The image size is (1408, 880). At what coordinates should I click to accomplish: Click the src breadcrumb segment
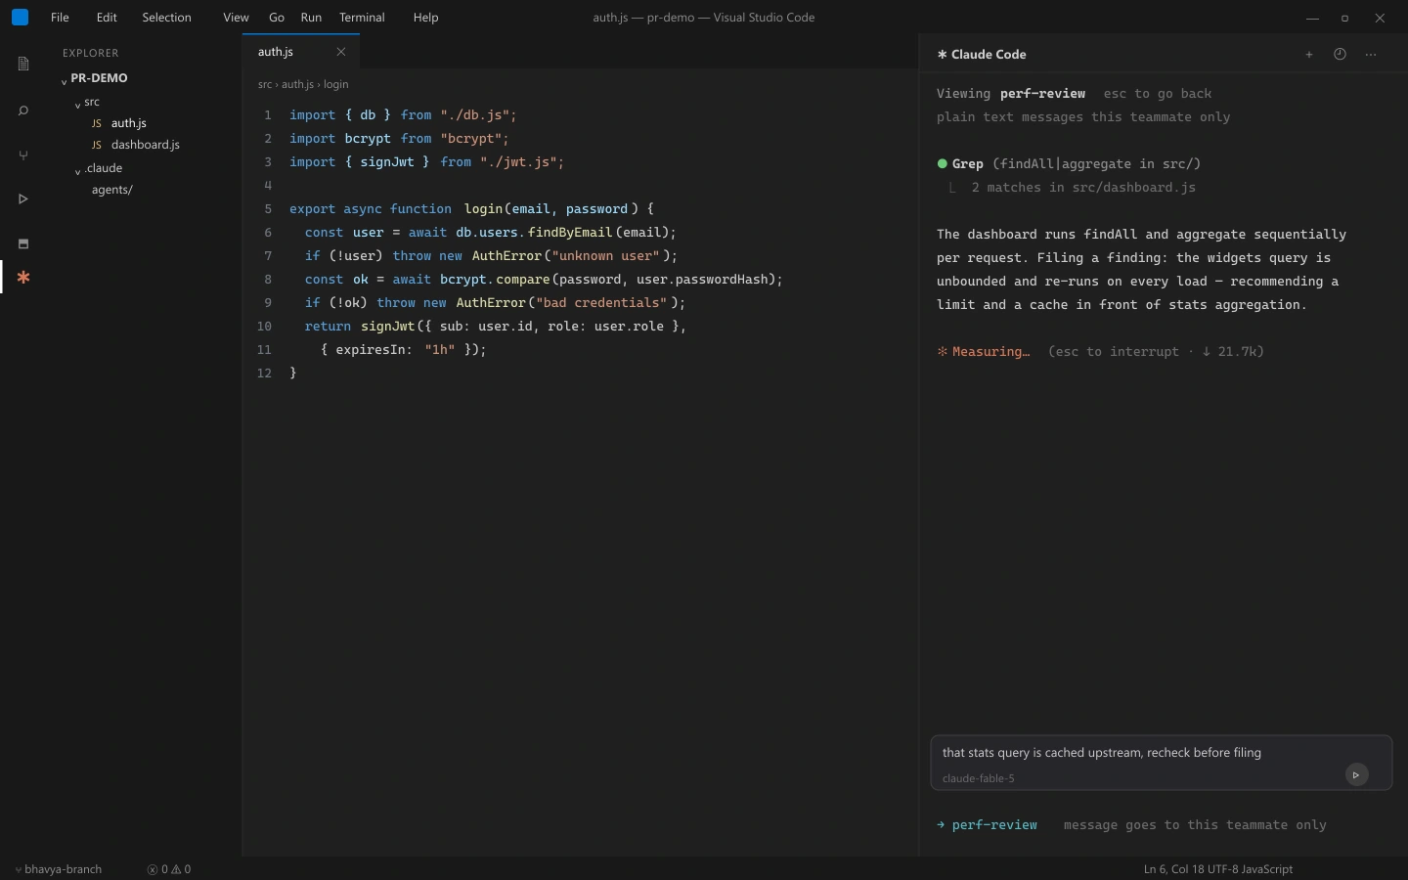coord(265,85)
